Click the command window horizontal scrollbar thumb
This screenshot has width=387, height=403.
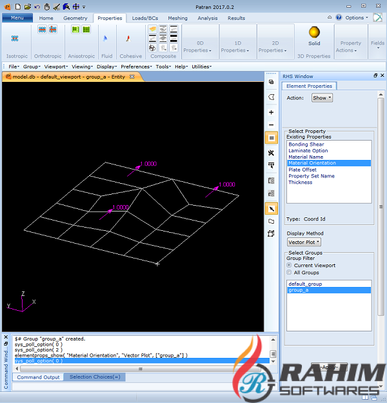(x=141, y=369)
